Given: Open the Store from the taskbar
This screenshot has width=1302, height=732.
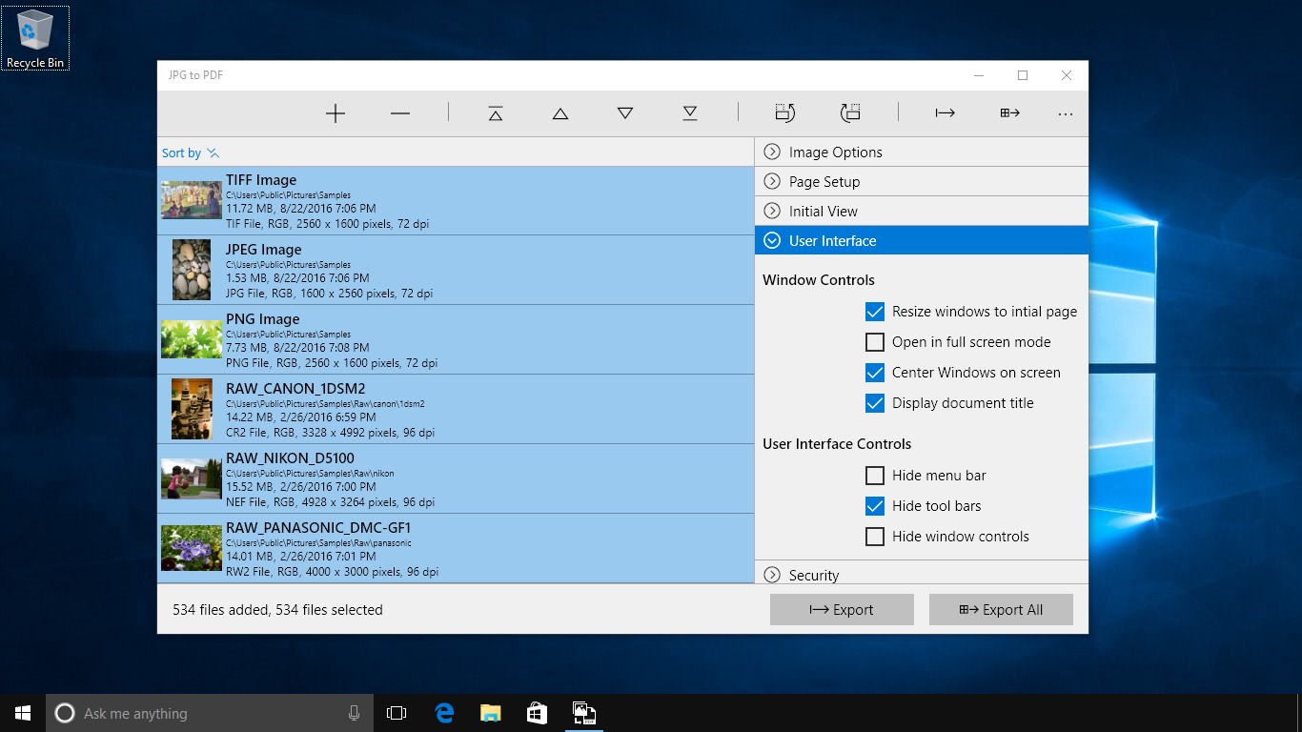Looking at the screenshot, I should [537, 713].
